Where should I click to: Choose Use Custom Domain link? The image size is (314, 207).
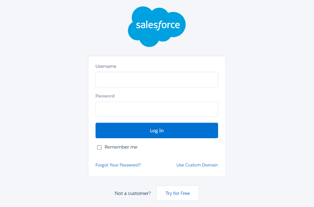(197, 165)
